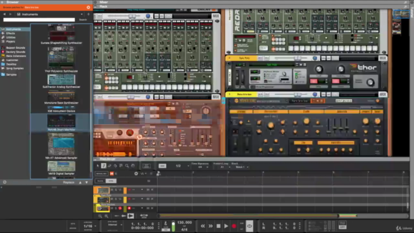
Task: Click next patch down arrow beside Replace
Action: [x=86, y=183]
